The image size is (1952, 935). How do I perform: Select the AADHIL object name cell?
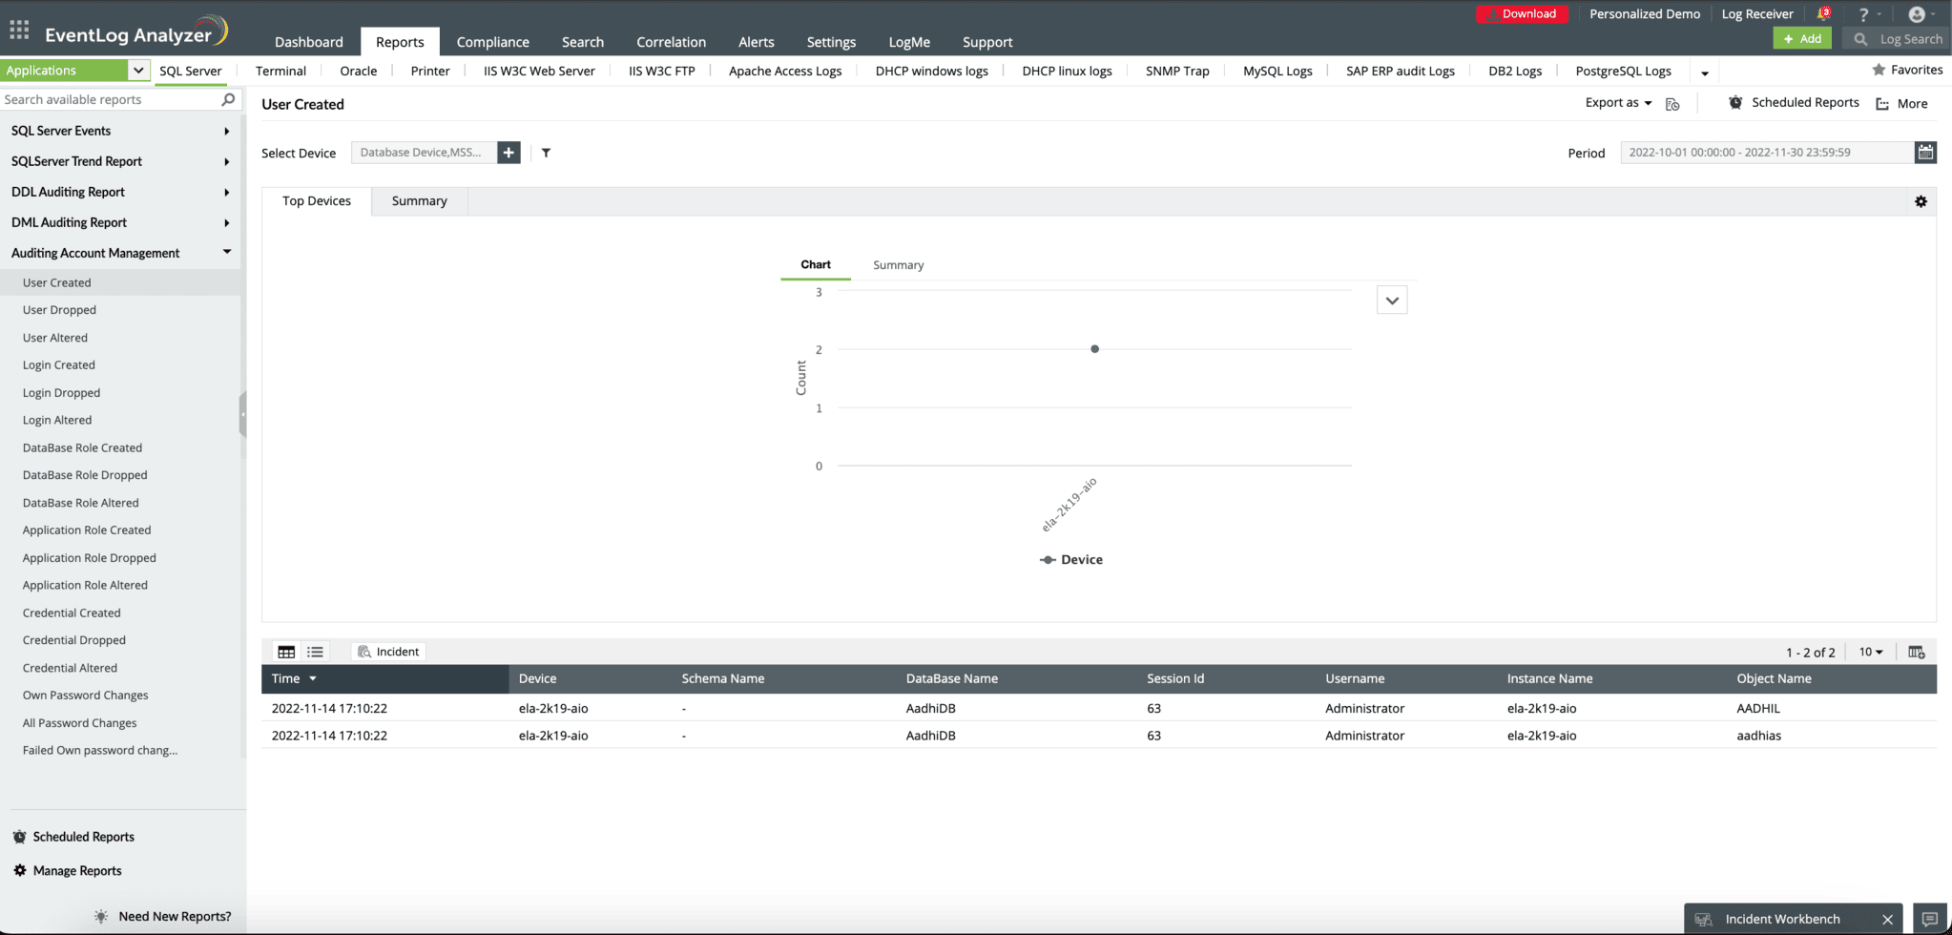[1758, 709]
